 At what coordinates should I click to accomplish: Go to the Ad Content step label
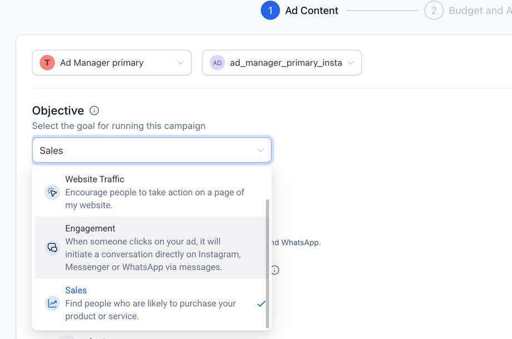tap(312, 11)
